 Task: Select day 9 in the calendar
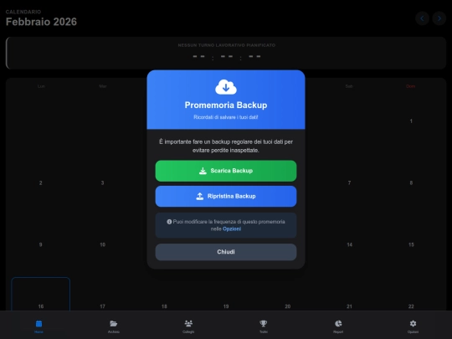click(x=41, y=244)
